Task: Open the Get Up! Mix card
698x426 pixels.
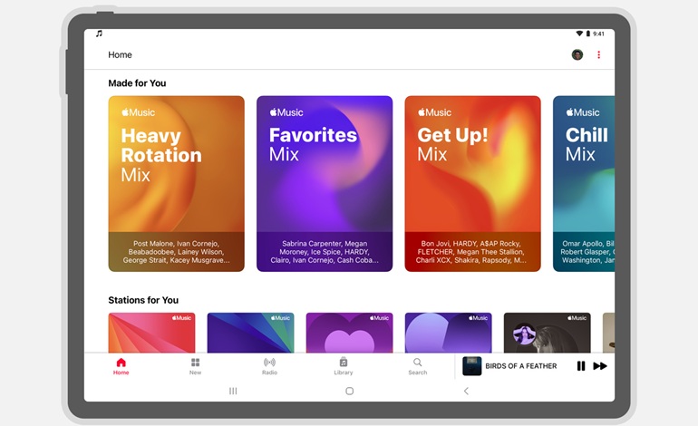Action: pyautogui.click(x=473, y=183)
